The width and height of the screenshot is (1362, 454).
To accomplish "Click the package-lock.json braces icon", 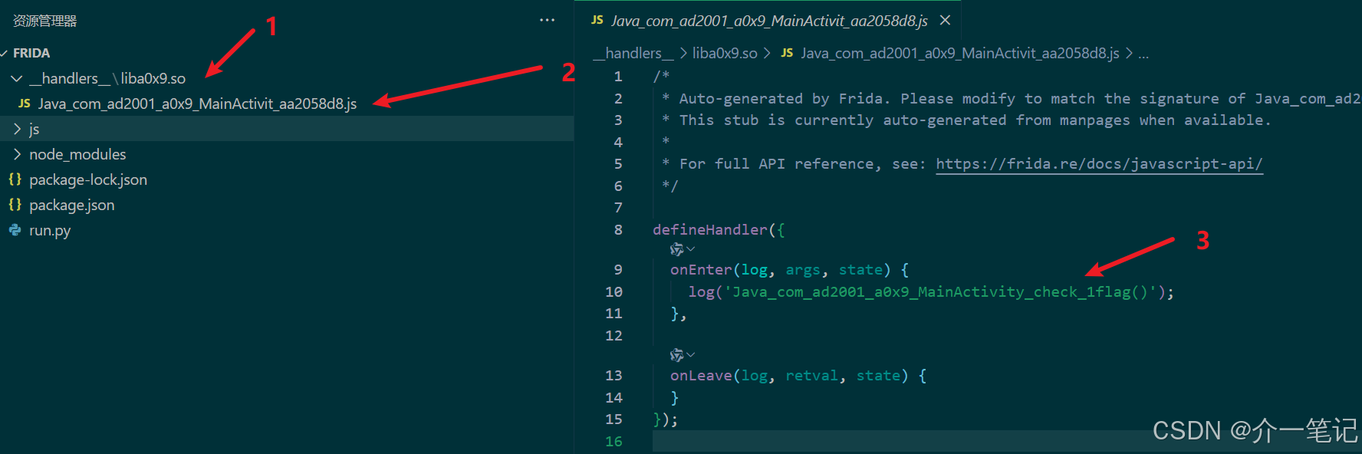I will pyautogui.click(x=15, y=179).
